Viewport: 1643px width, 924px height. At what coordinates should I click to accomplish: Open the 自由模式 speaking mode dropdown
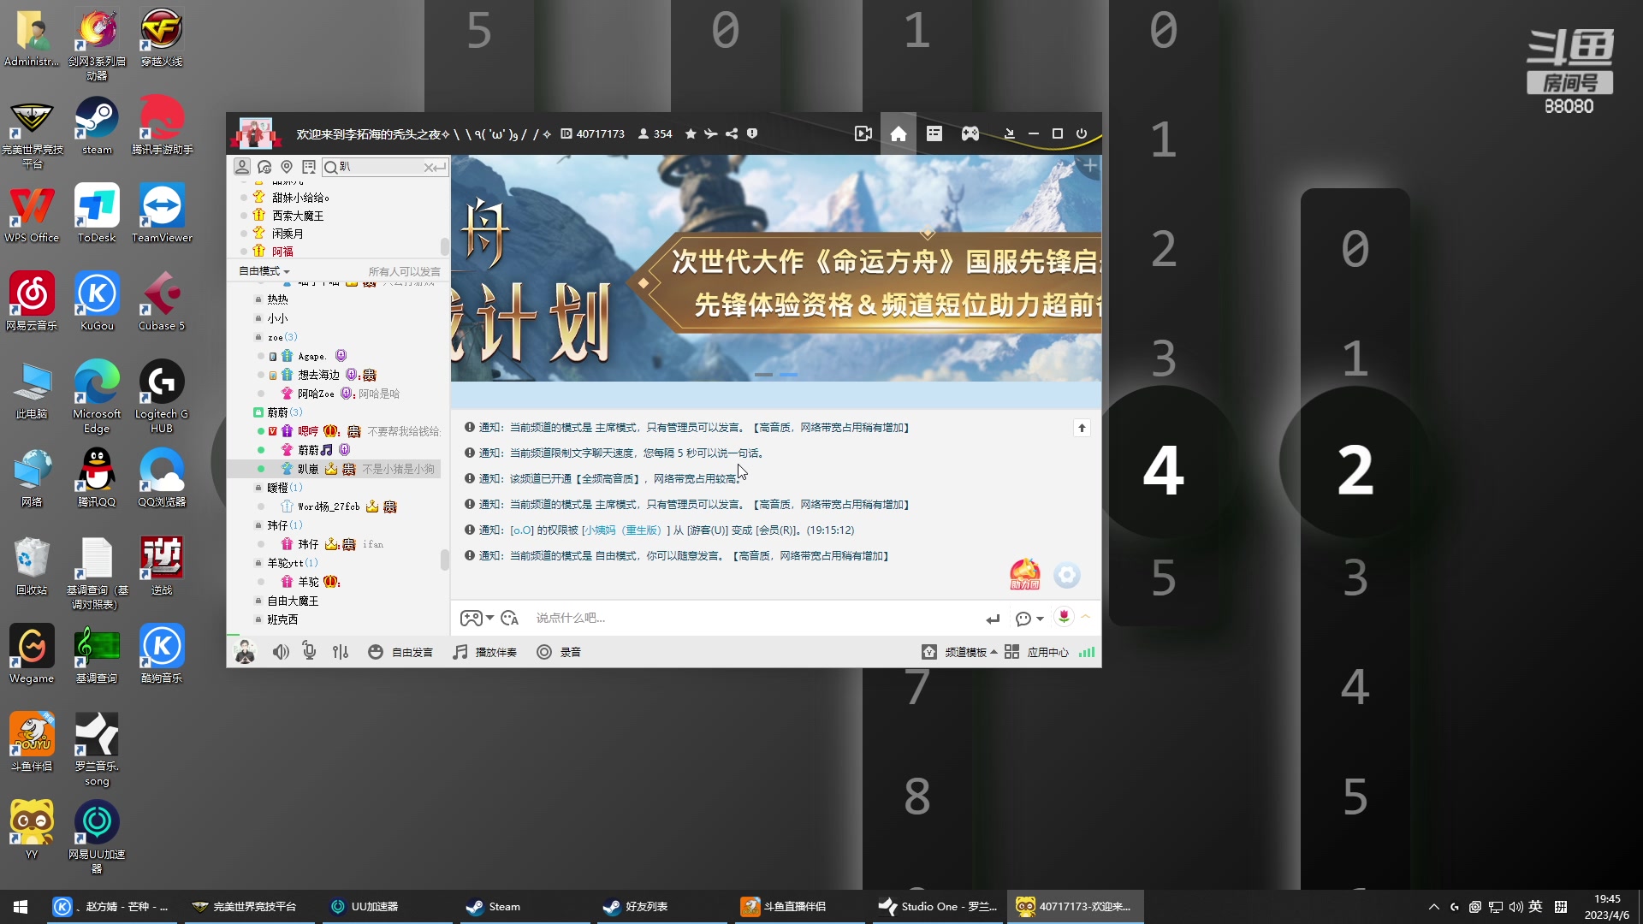pos(264,270)
